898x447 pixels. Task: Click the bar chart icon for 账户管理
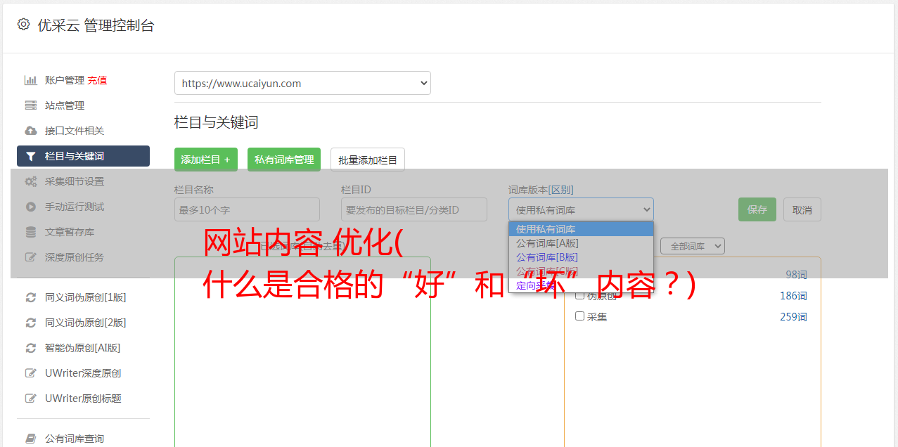(x=31, y=80)
